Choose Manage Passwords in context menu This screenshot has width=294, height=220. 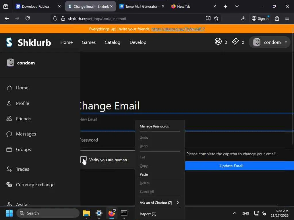pos(160,126)
